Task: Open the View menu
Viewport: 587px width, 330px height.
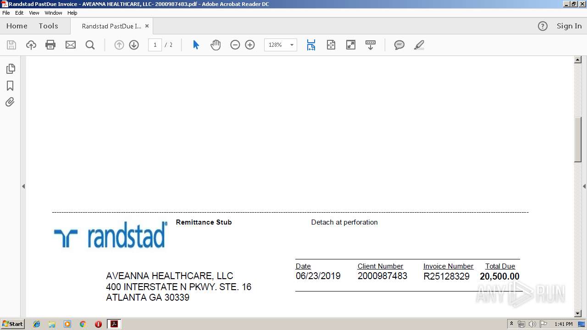Action: tap(34, 13)
